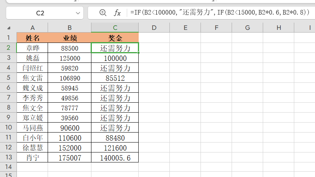
Task: Click the cell with value 125000
Action: [x=70, y=58]
